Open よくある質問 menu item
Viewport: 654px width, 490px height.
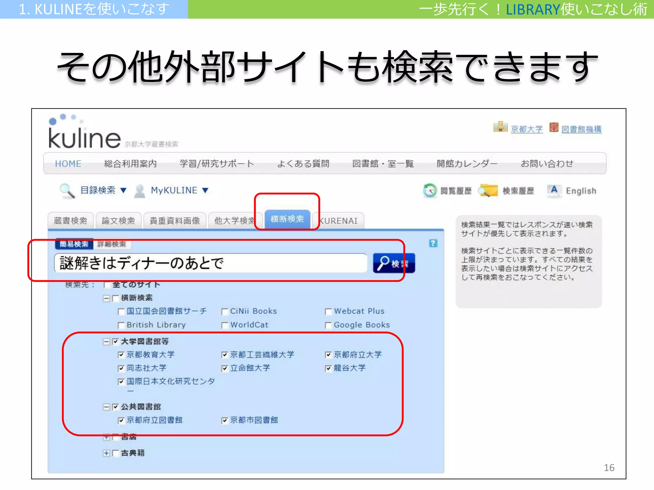[303, 164]
